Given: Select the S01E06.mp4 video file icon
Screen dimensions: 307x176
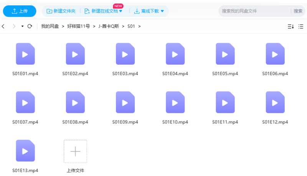Looking at the screenshot, I should (x=275, y=54).
